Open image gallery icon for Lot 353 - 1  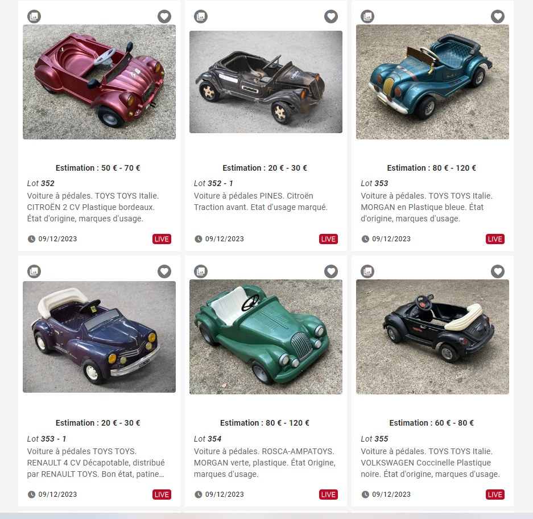[x=34, y=271]
